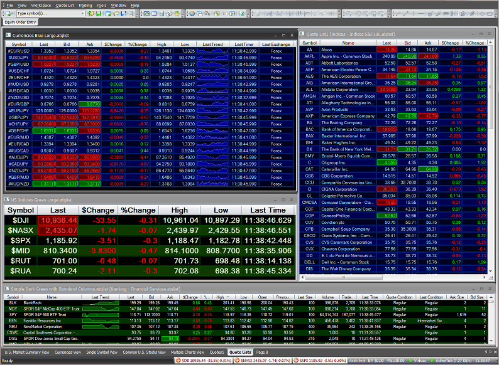Sort Banking list by Volume column

click(327, 297)
